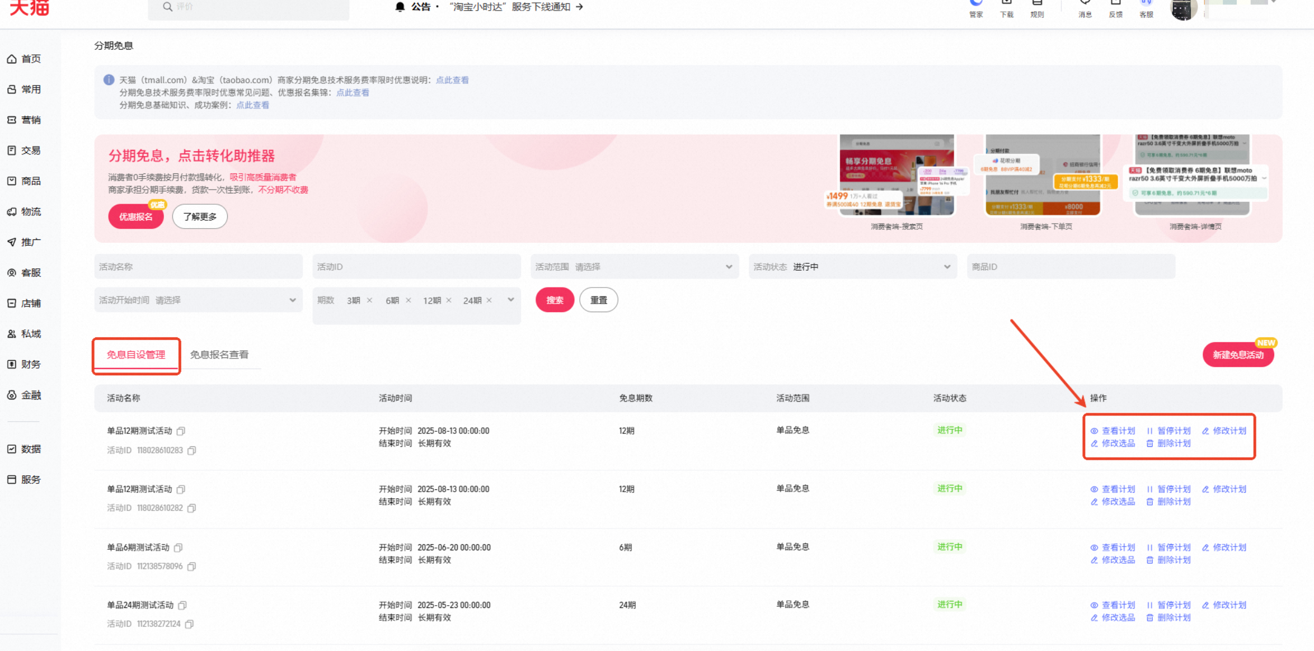Open the 消费者端-搜索页 preview thumbnail
Viewport: 1314px width, 651px height.
[x=897, y=175]
